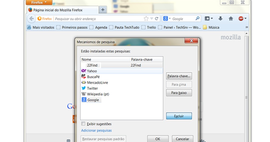Open the Adicionar pesquisas link

pyautogui.click(x=96, y=130)
